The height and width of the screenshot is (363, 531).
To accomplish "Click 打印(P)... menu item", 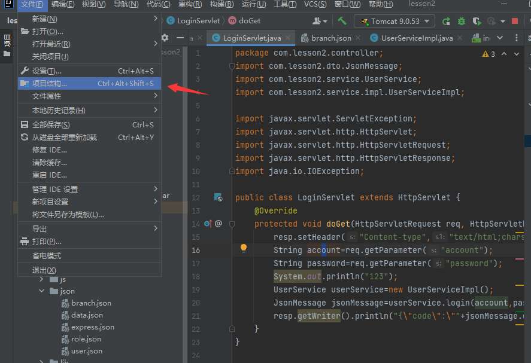I will click(x=89, y=242).
